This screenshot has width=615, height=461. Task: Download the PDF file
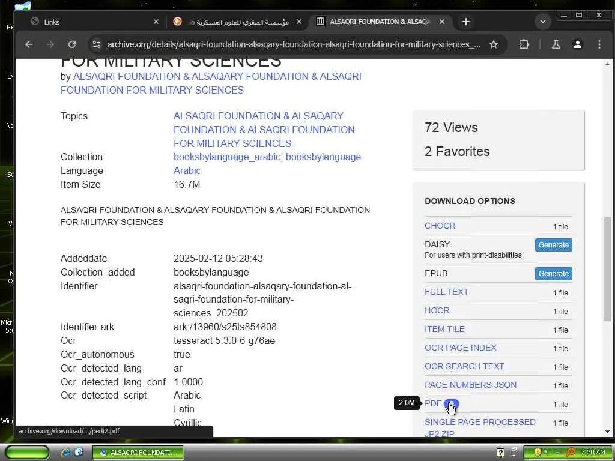tap(433, 403)
